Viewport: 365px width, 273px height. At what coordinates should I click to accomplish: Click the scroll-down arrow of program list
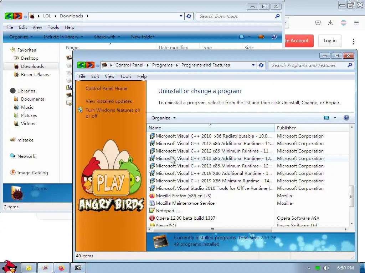(351, 223)
